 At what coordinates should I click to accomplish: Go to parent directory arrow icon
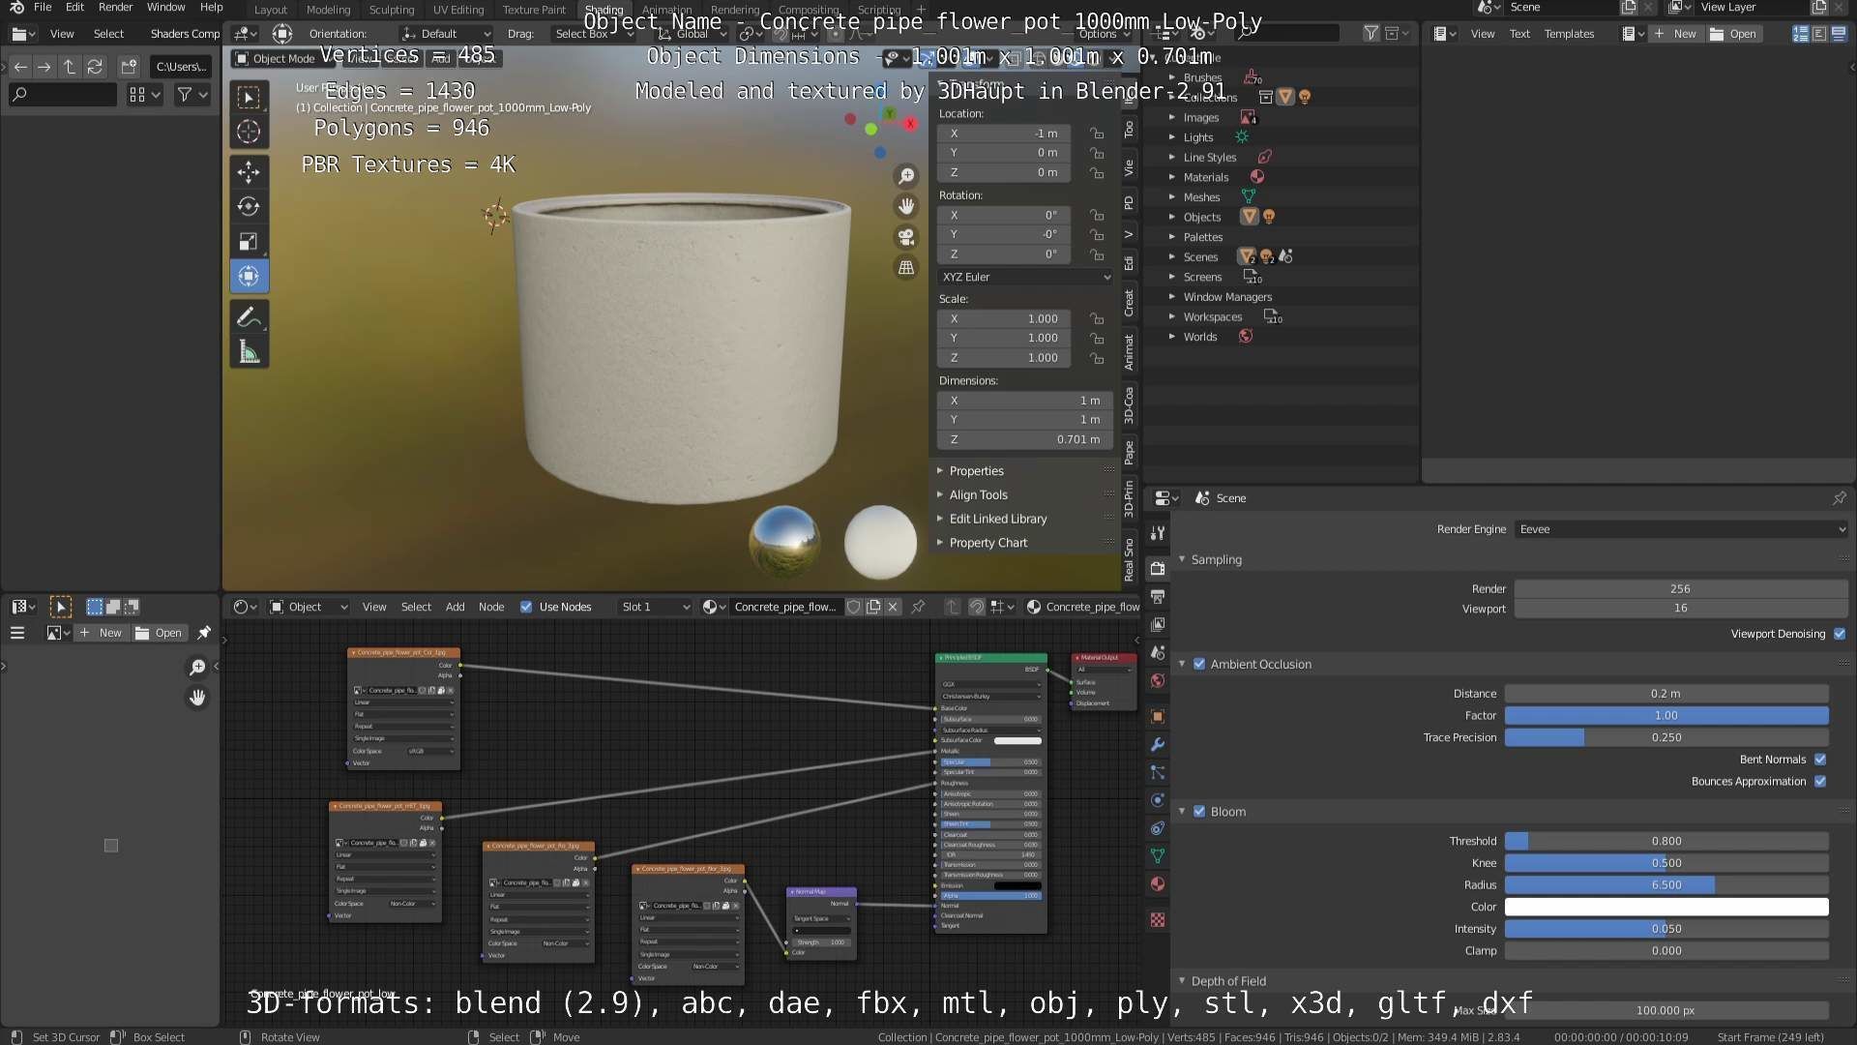(70, 67)
